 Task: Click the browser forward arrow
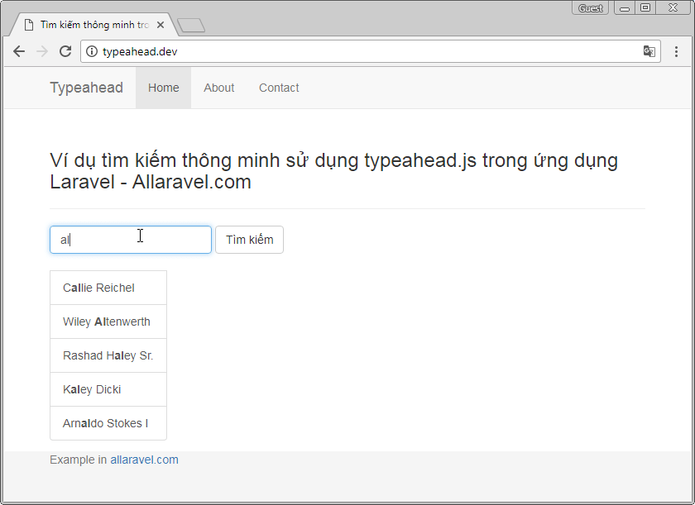point(42,51)
